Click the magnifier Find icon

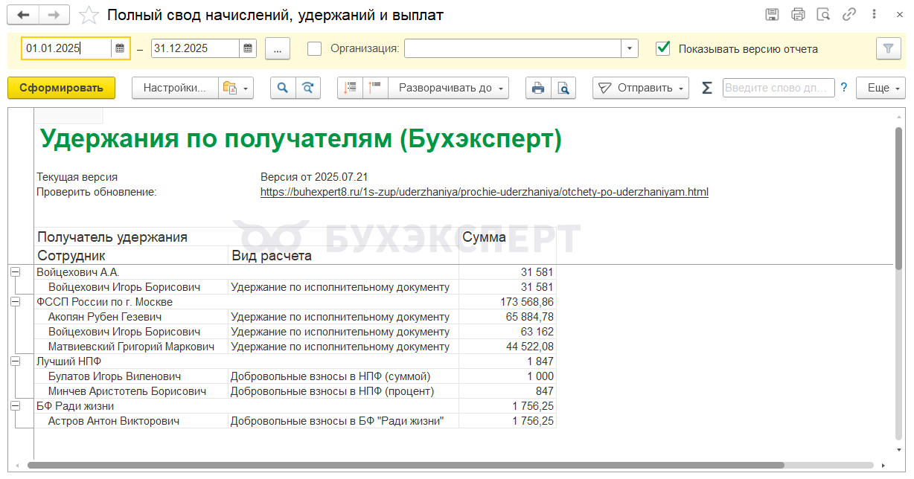coord(283,88)
